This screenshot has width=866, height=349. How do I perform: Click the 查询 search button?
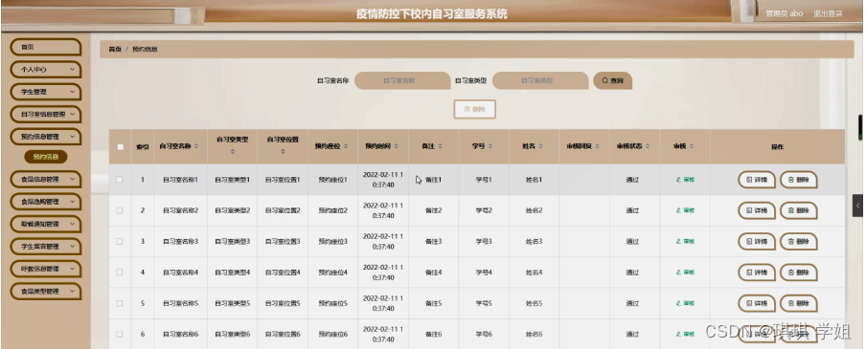[612, 80]
